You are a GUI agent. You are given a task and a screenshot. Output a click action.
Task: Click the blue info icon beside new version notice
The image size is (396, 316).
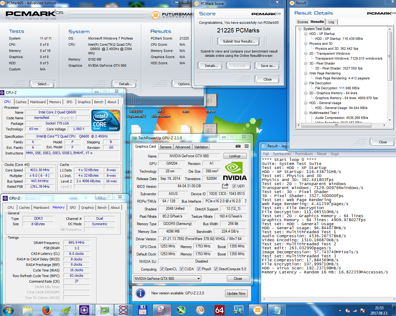[x=141, y=293]
